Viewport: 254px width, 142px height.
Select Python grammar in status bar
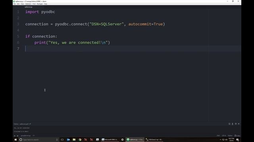(230, 136)
